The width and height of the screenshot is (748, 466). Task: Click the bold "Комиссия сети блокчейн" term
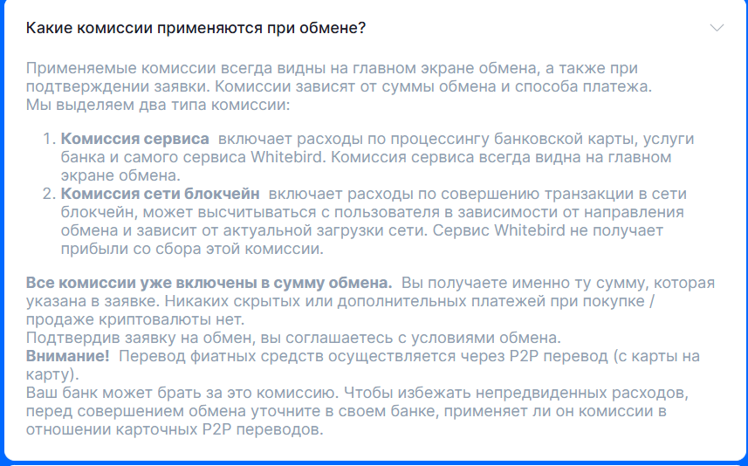pyautogui.click(x=160, y=194)
